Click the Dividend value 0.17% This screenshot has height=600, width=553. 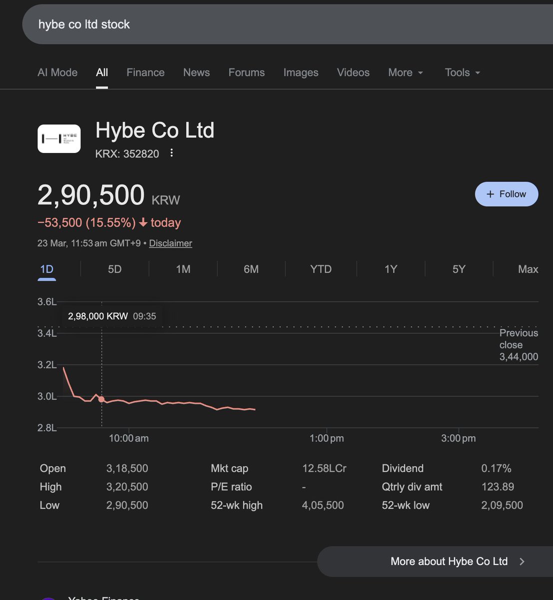pyautogui.click(x=496, y=468)
